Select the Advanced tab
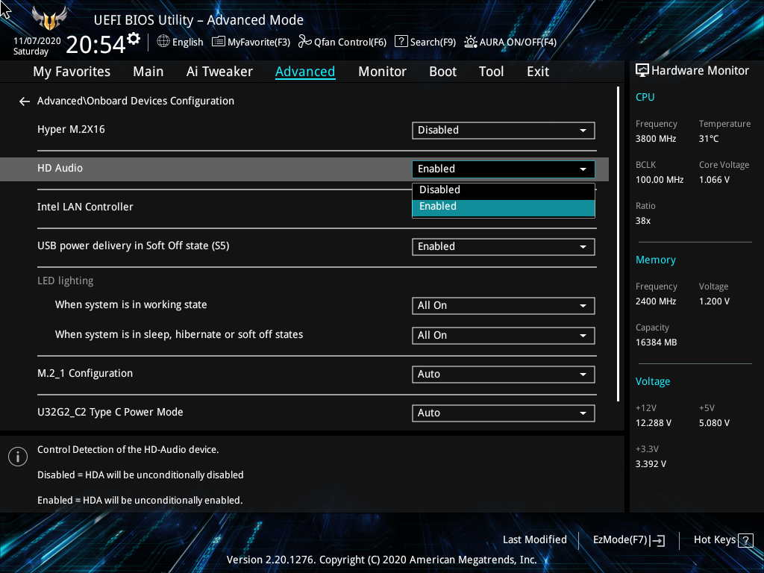The width and height of the screenshot is (764, 573). pos(305,72)
